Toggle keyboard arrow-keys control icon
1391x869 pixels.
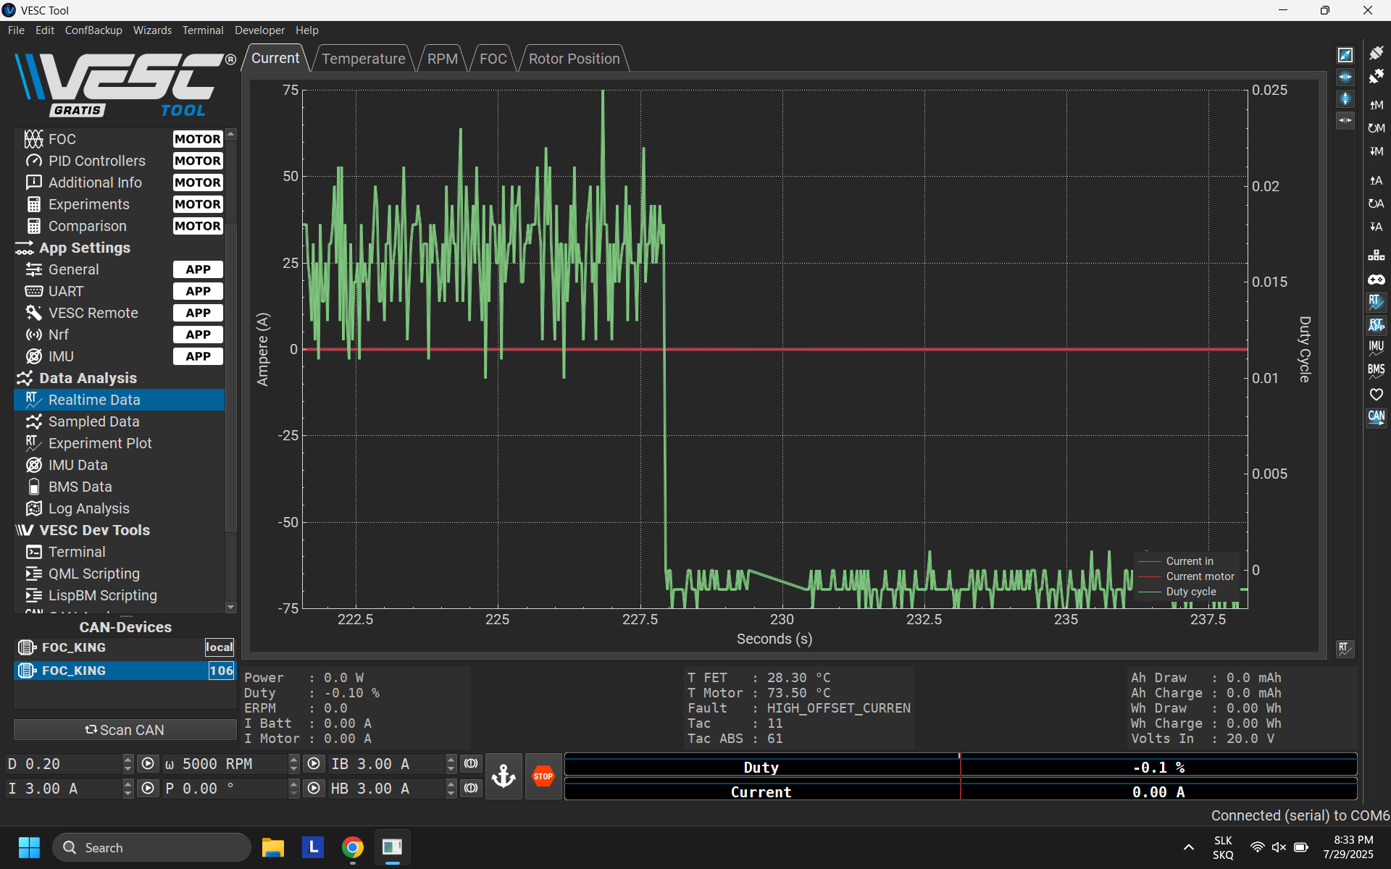click(1376, 256)
